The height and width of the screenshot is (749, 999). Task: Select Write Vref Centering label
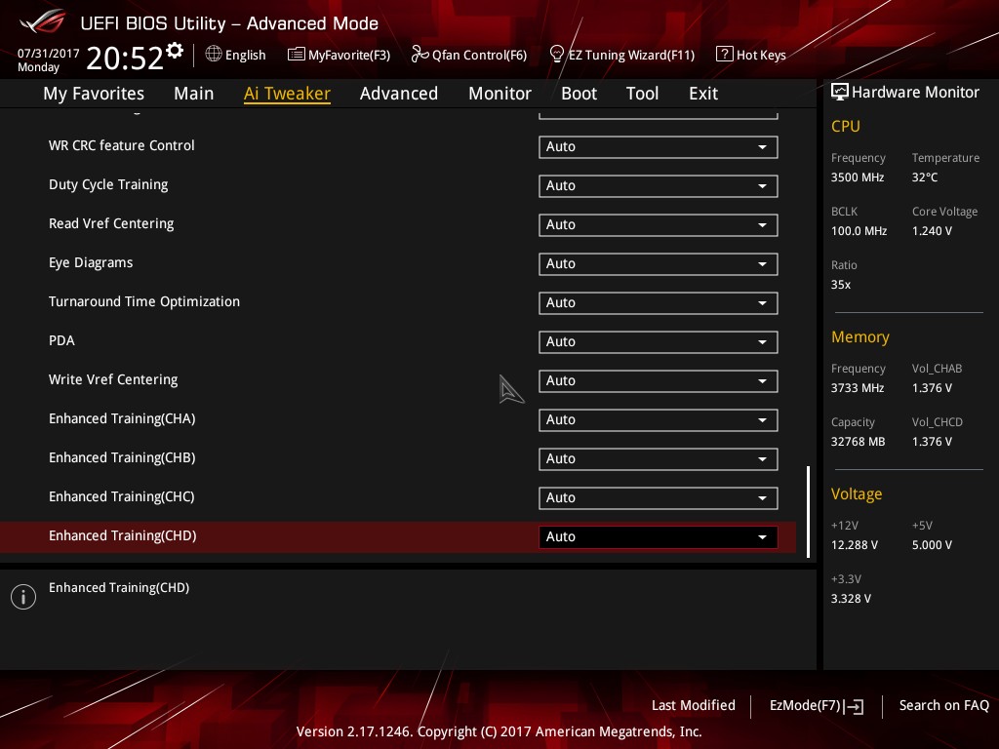coord(113,379)
